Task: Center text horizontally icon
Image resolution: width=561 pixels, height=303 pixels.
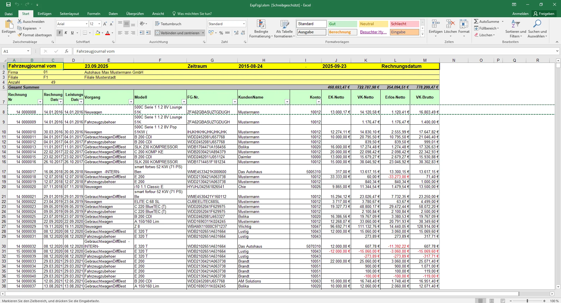Action: [x=127, y=33]
